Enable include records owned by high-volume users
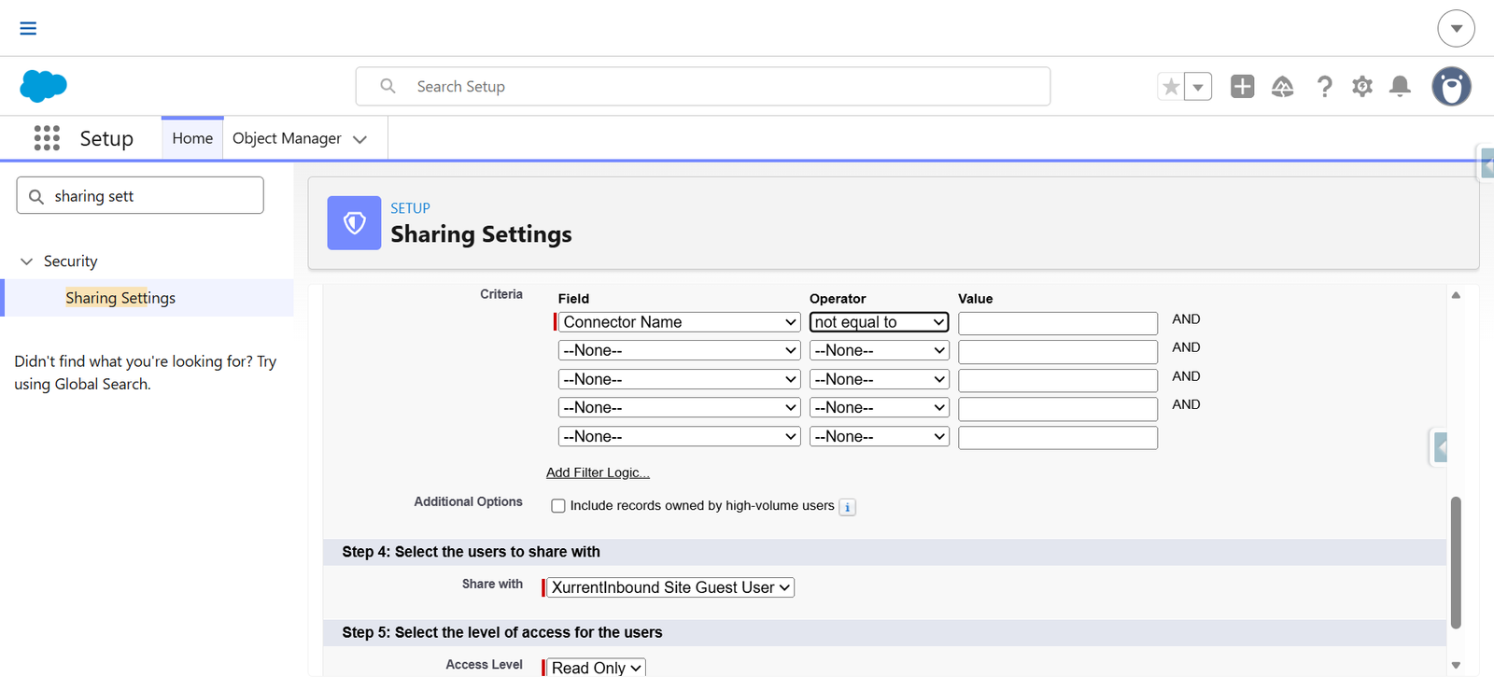The width and height of the screenshot is (1494, 691). tap(558, 506)
